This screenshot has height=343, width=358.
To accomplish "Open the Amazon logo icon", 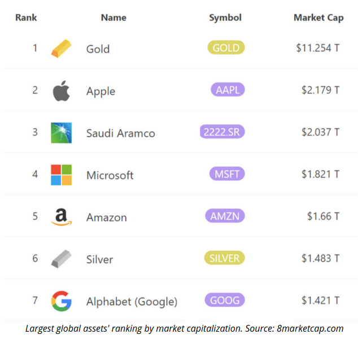I will tap(61, 217).
